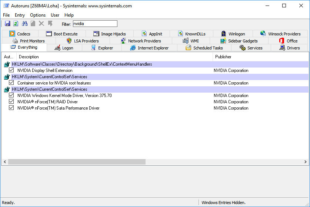Click the Network Providers icon
Image resolution: width=310 pixels, height=207 pixels.
123,41
